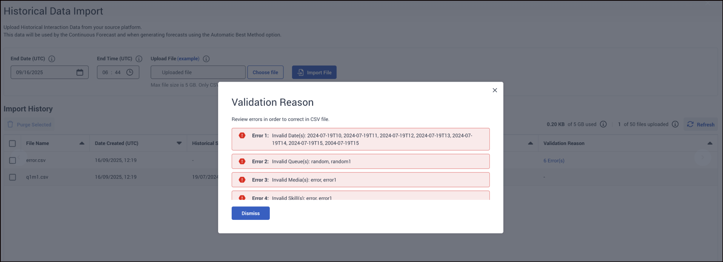This screenshot has width=723, height=262.
Task: Show info for Upload File
Action: [206, 59]
